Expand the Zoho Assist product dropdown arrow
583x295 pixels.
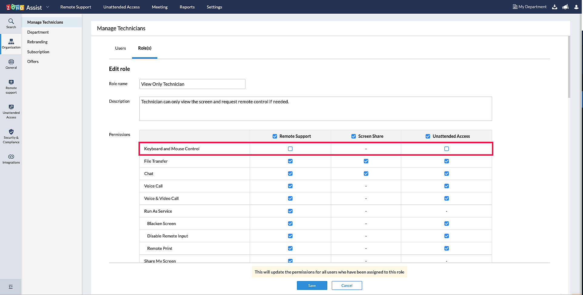pyautogui.click(x=48, y=7)
